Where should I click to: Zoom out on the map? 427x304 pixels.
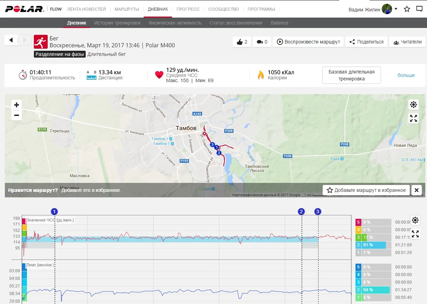coord(17,115)
